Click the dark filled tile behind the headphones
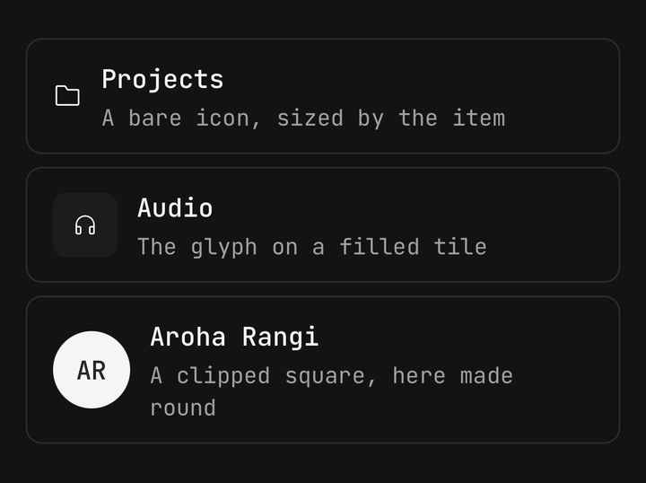 pos(85,225)
